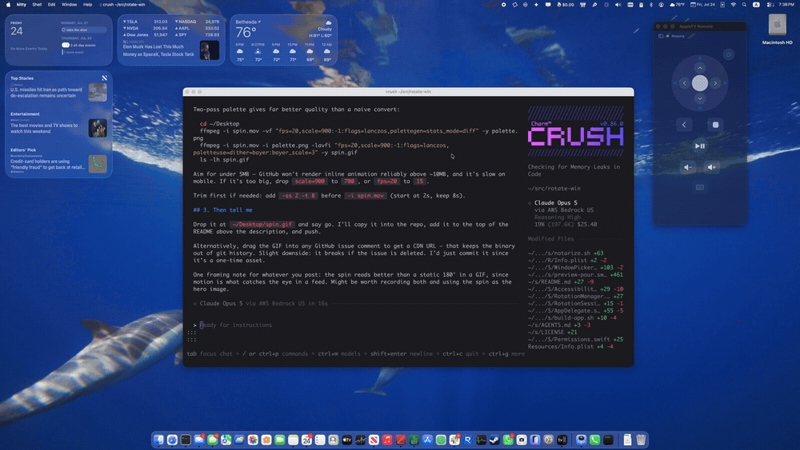Open the Edit menu
Image resolution: width=800 pixels, height=450 pixels.
tap(51, 5)
